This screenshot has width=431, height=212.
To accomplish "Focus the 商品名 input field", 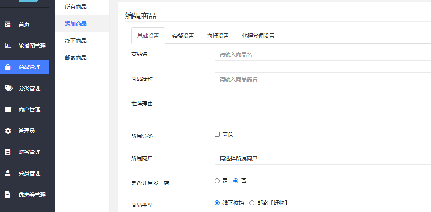I will pos(323,54).
